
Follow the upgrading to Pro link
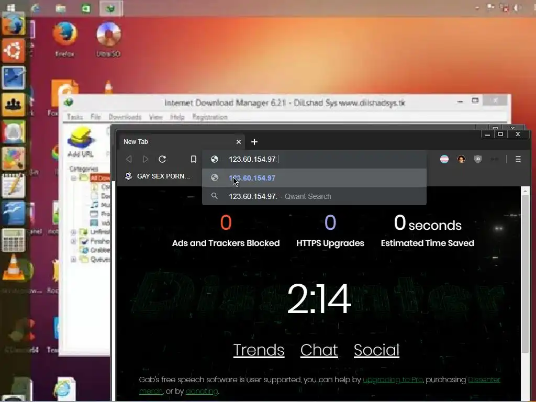tap(393, 380)
